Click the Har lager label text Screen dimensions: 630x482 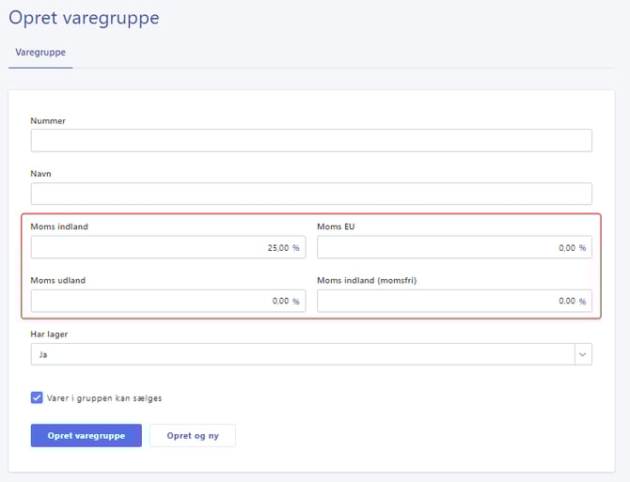click(49, 334)
